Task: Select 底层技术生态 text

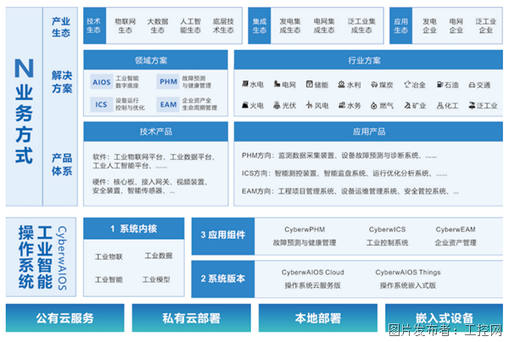Action: tap(223, 25)
